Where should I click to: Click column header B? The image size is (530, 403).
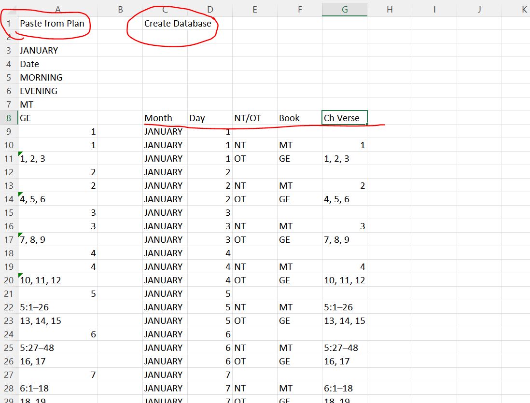point(120,10)
